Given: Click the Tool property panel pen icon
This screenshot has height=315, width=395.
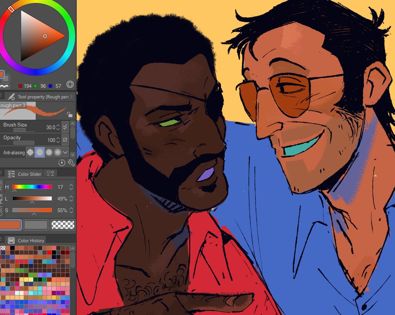Looking at the screenshot, I should (x=11, y=97).
